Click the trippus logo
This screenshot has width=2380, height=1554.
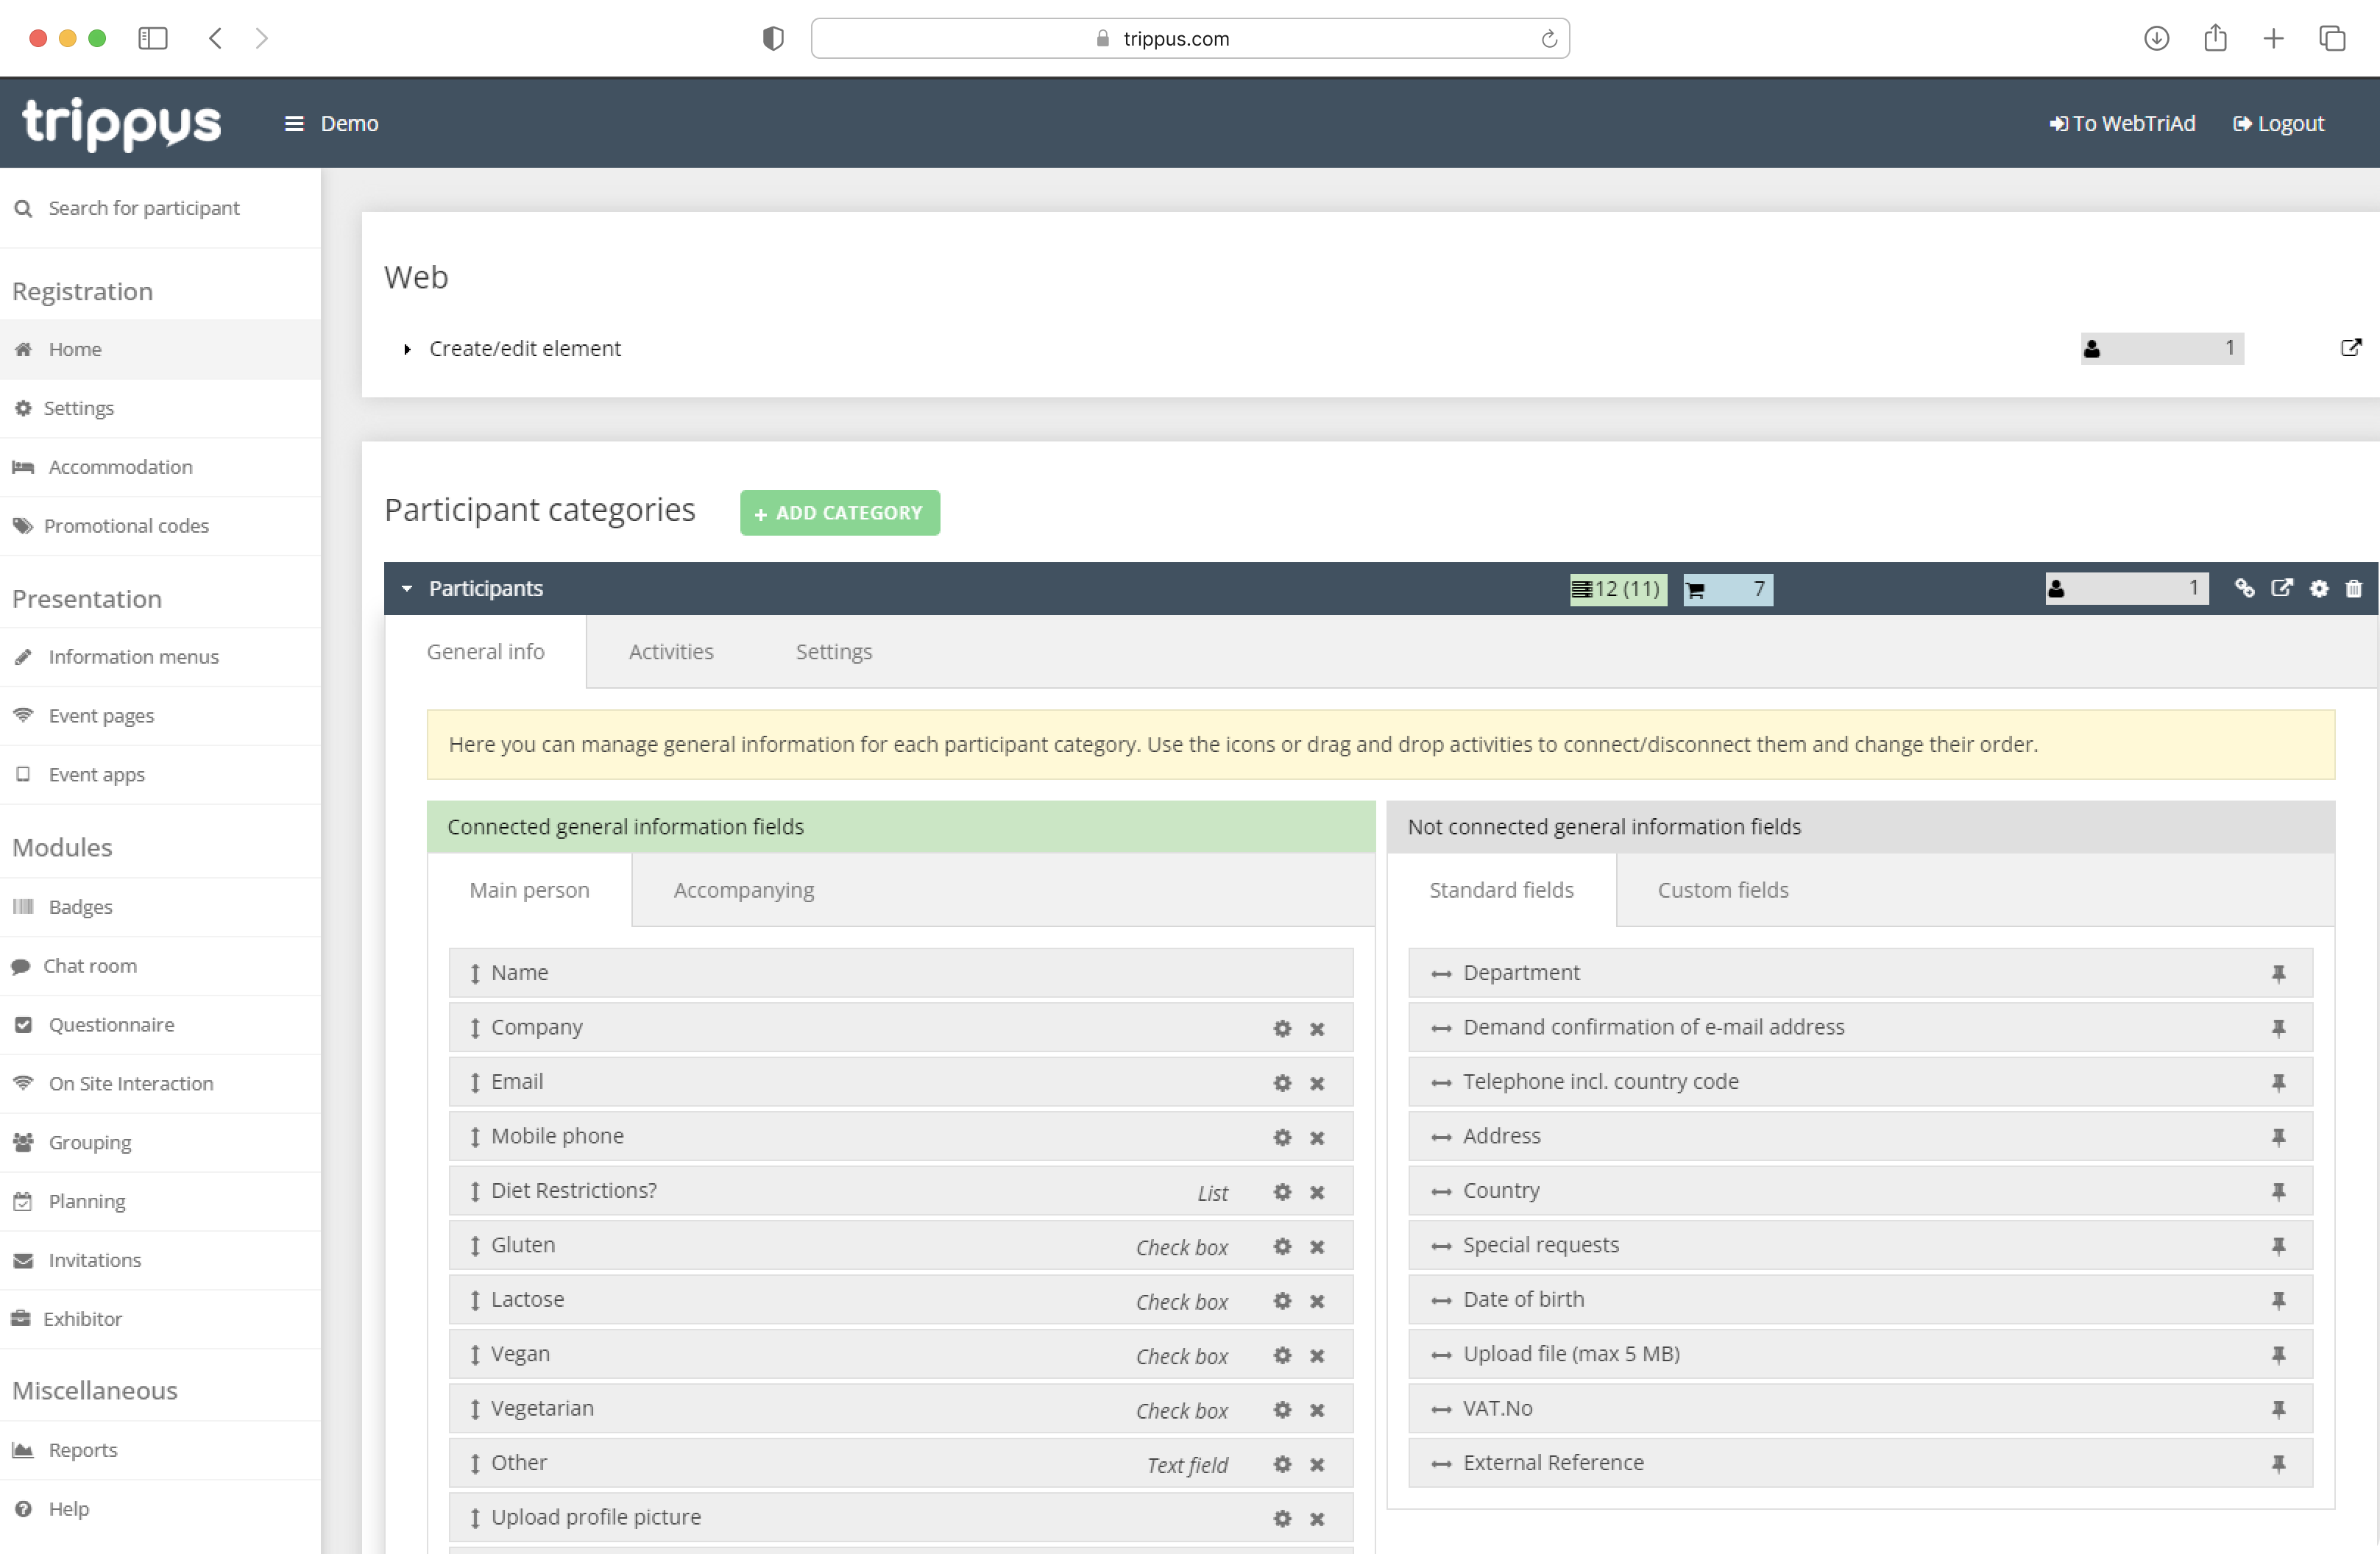121,124
